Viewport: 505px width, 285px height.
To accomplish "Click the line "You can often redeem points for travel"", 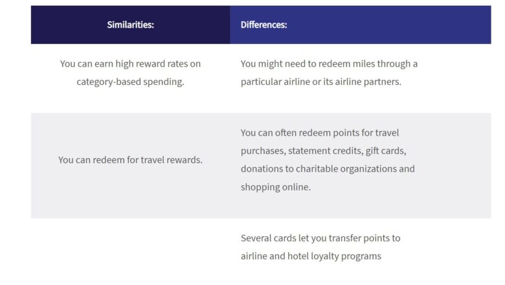I will click(320, 133).
